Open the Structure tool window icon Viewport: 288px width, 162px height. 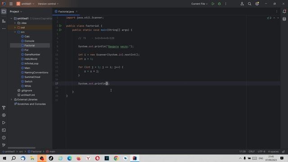click(4, 21)
